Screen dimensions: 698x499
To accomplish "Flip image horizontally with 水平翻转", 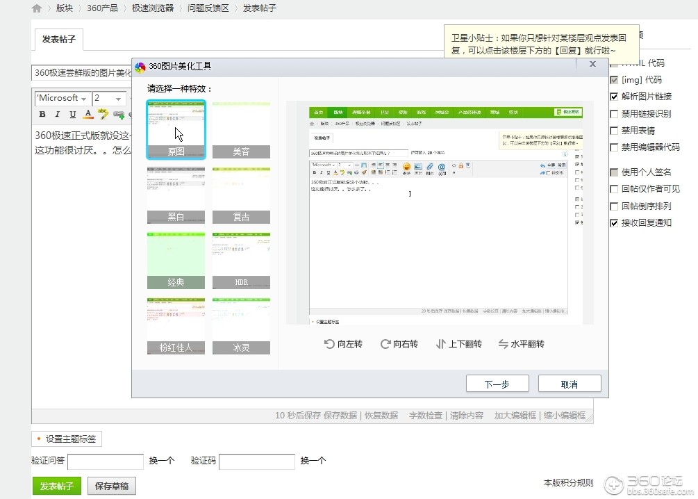I will pos(521,344).
